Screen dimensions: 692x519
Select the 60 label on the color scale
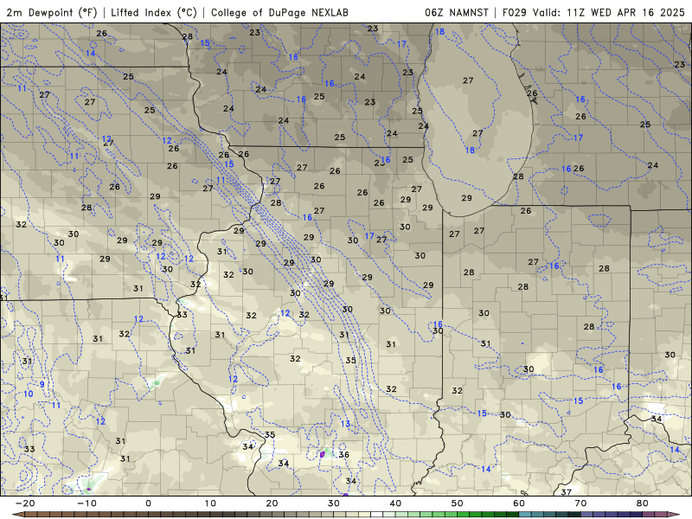519,503
